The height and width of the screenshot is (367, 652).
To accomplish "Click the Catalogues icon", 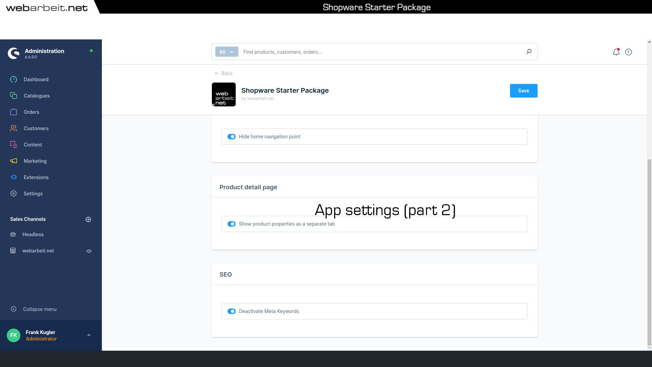I will coord(14,96).
